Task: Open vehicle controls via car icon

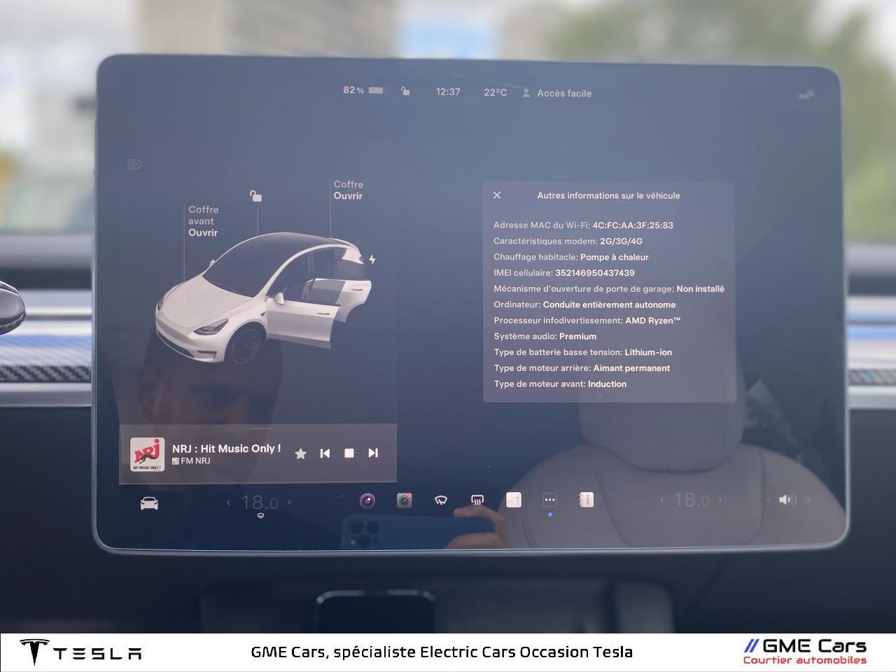Action: 149,503
